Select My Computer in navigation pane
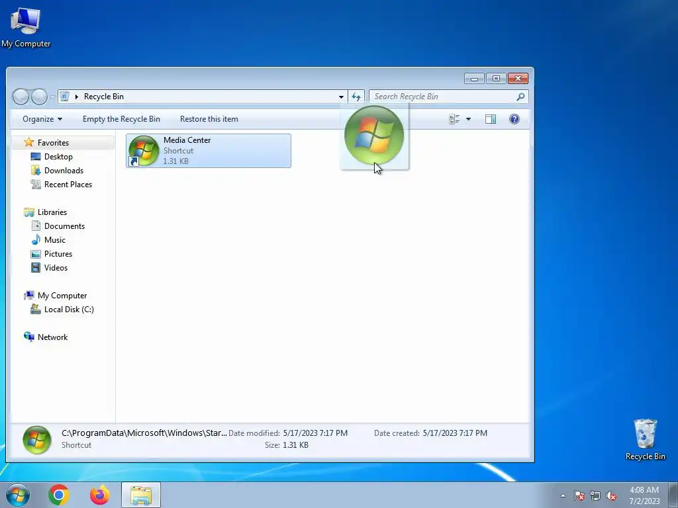 click(62, 296)
